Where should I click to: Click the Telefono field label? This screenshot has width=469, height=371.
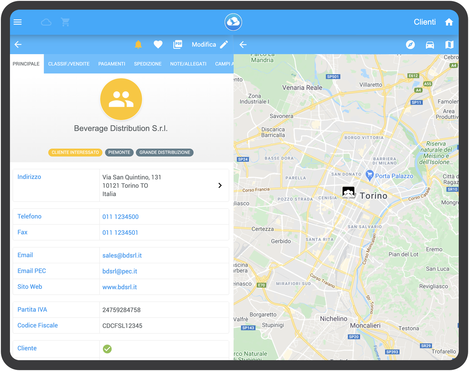tap(29, 216)
